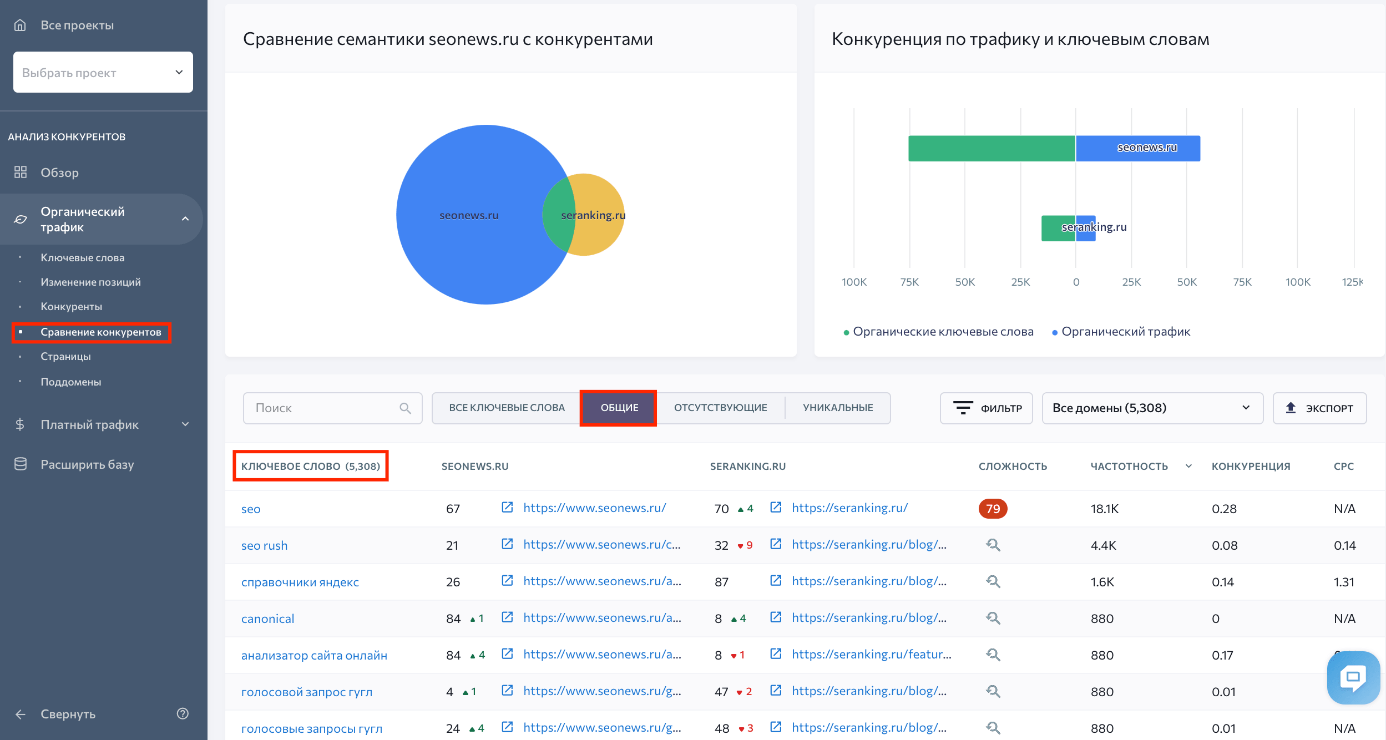
Task: Check difficulty magnifier for голосовой запрос гугл
Action: pyautogui.click(x=993, y=691)
